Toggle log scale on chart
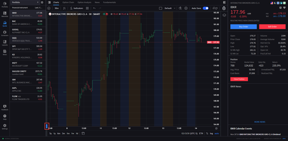Viewport: 288px width, 141px height. point(211,133)
